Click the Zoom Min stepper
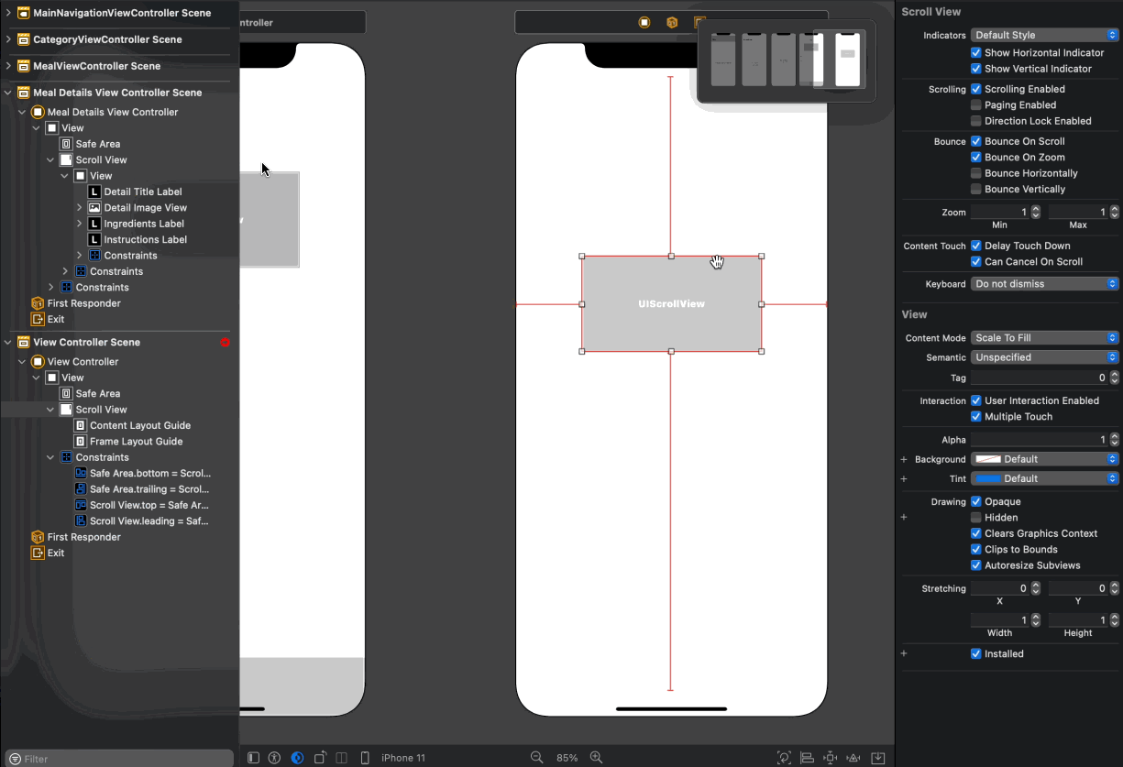Viewport: 1123px width, 767px height. point(1036,212)
